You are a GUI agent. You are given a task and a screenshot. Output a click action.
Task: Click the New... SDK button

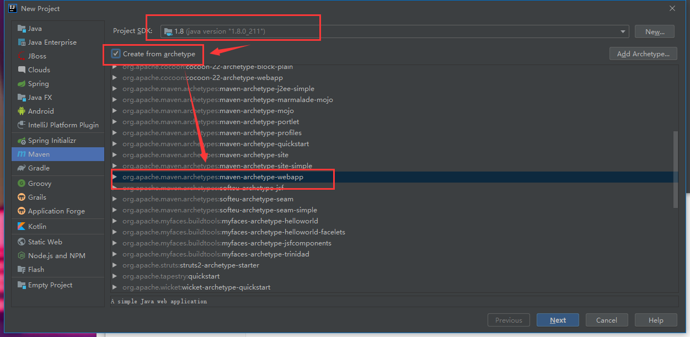pyautogui.click(x=654, y=31)
